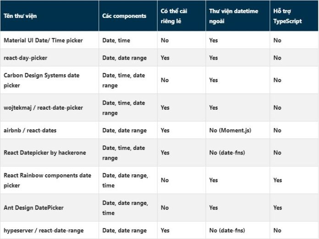Select TypeScript 'Yes' cell for Ant Design
The width and height of the screenshot is (319, 239).
click(278, 208)
